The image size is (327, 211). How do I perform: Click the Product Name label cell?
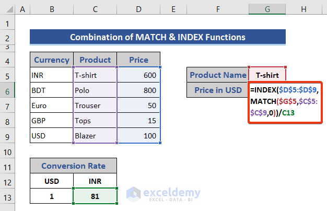coord(218,75)
